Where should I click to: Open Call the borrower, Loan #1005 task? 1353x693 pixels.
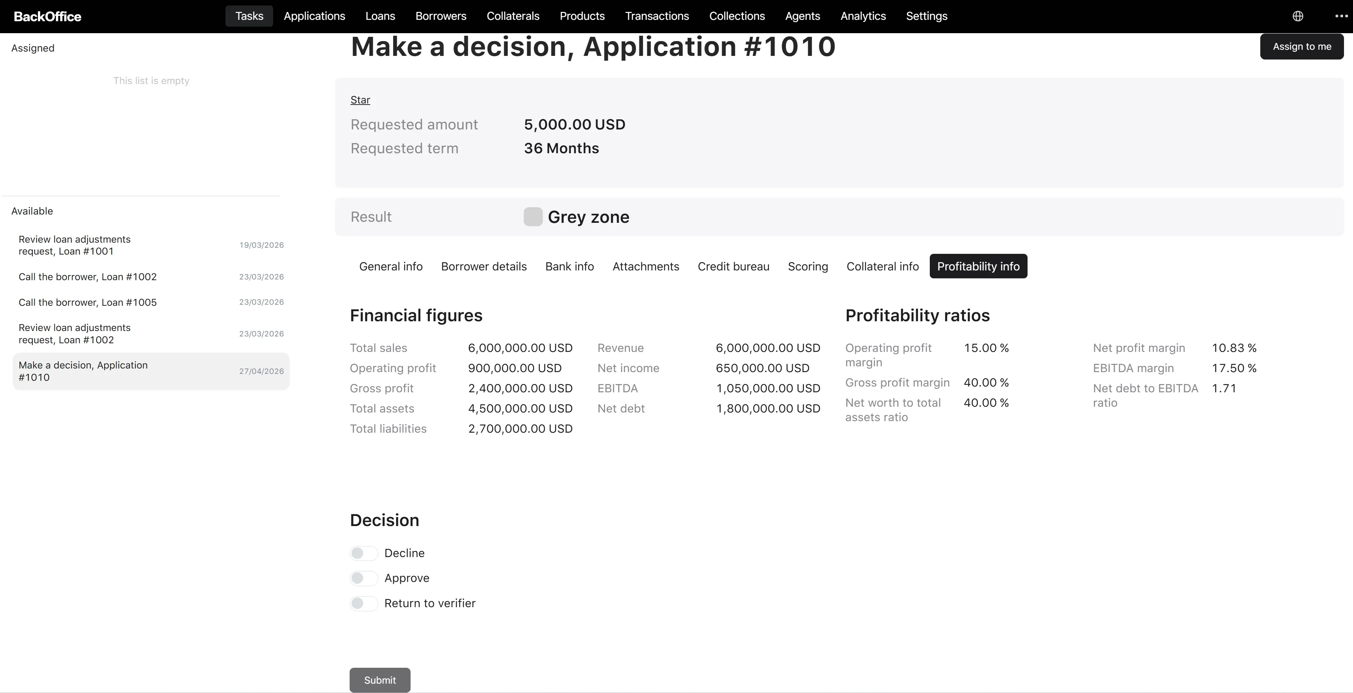tap(151, 303)
